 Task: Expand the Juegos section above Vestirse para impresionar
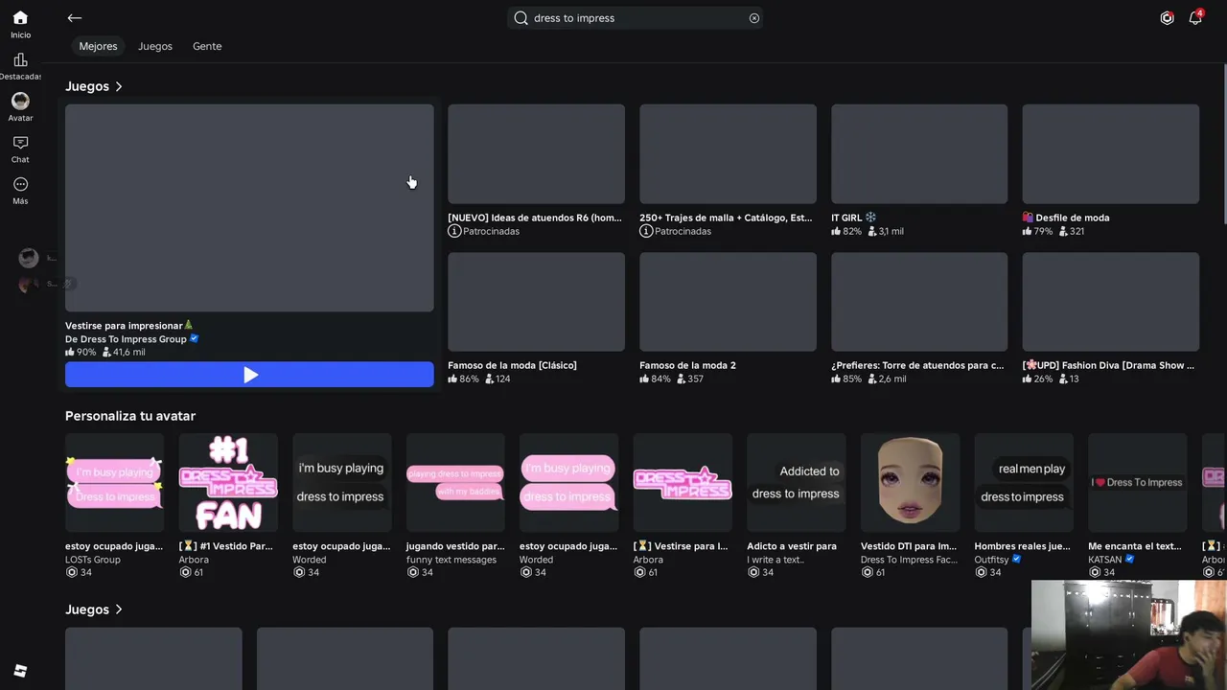tap(94, 86)
